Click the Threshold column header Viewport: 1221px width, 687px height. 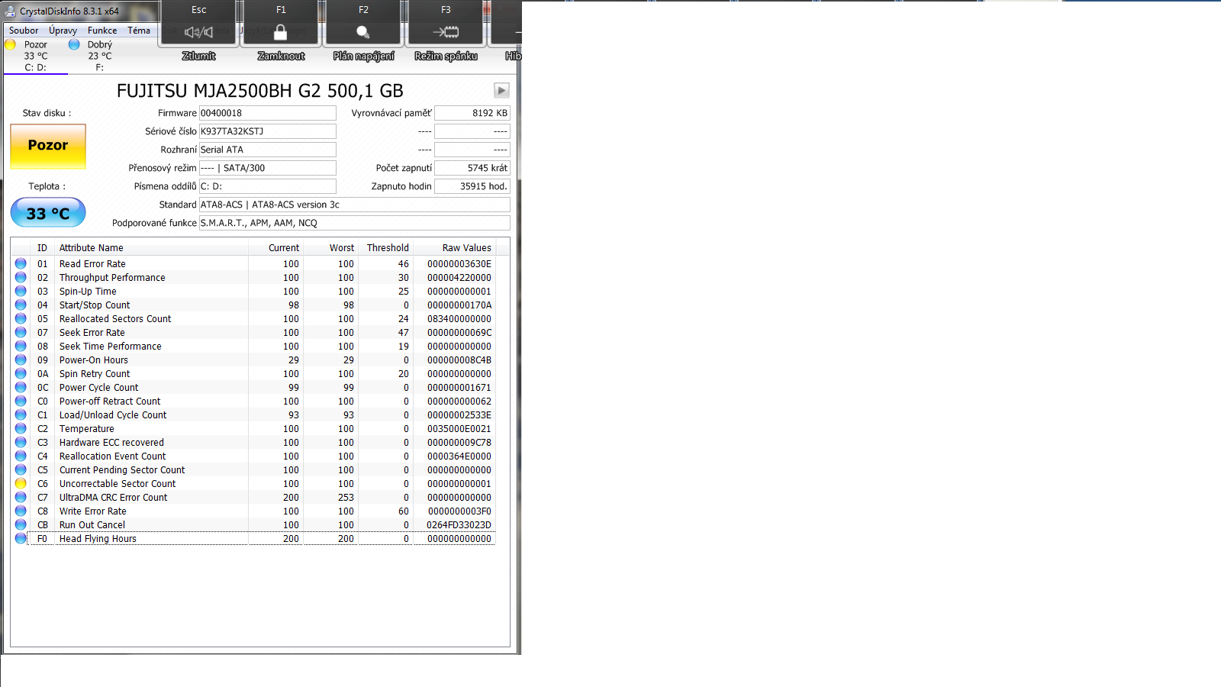[x=386, y=247]
